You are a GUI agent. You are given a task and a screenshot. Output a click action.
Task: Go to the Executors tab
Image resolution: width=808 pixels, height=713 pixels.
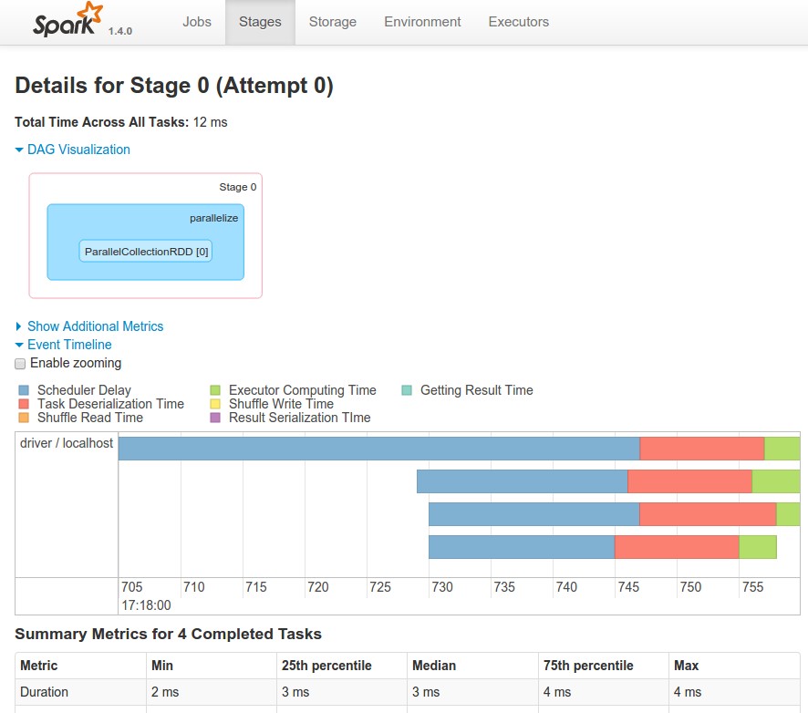coord(518,22)
